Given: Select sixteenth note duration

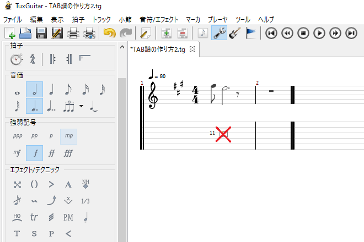Looking at the screenshot, I should [85, 90].
